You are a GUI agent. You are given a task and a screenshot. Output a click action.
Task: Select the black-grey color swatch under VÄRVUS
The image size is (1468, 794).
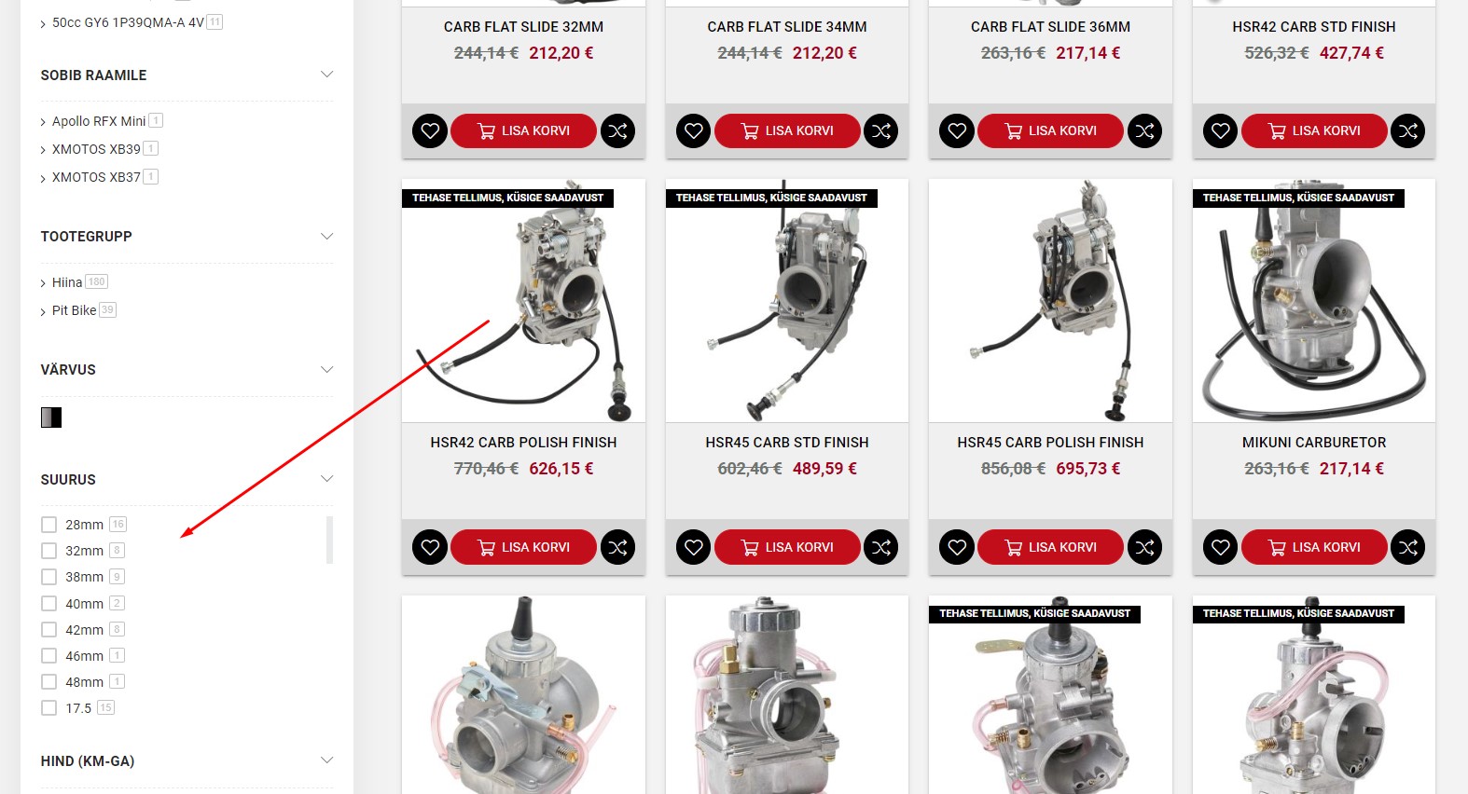click(51, 418)
